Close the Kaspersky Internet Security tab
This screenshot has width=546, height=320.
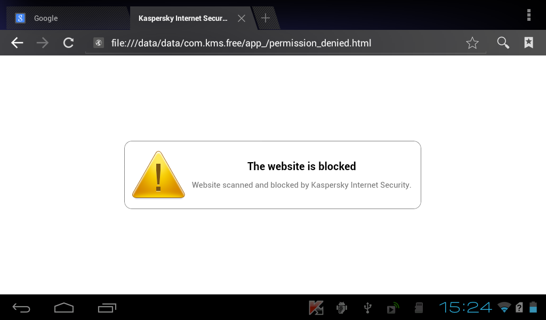pyautogui.click(x=242, y=19)
